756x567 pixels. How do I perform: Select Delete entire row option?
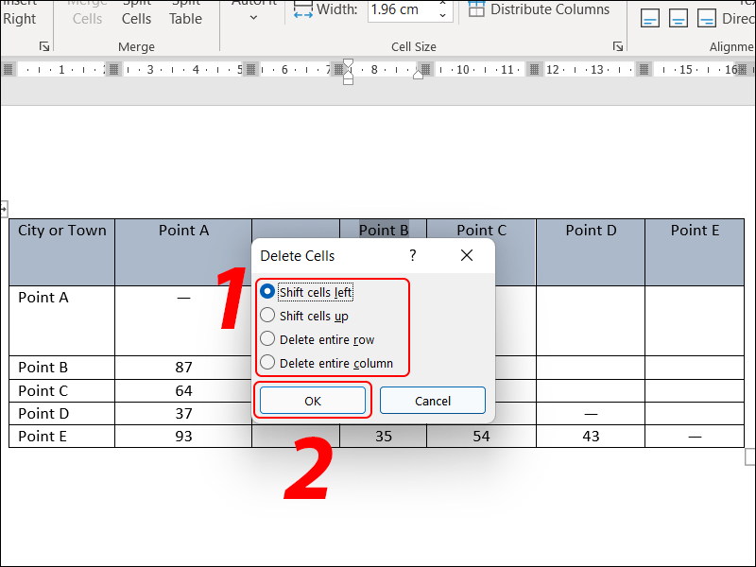pyautogui.click(x=268, y=339)
